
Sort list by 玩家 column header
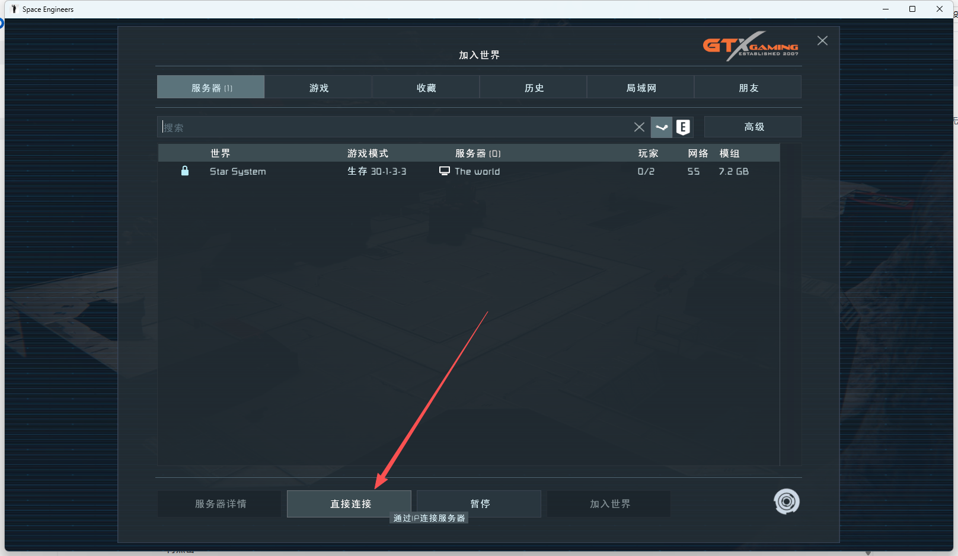click(x=648, y=153)
